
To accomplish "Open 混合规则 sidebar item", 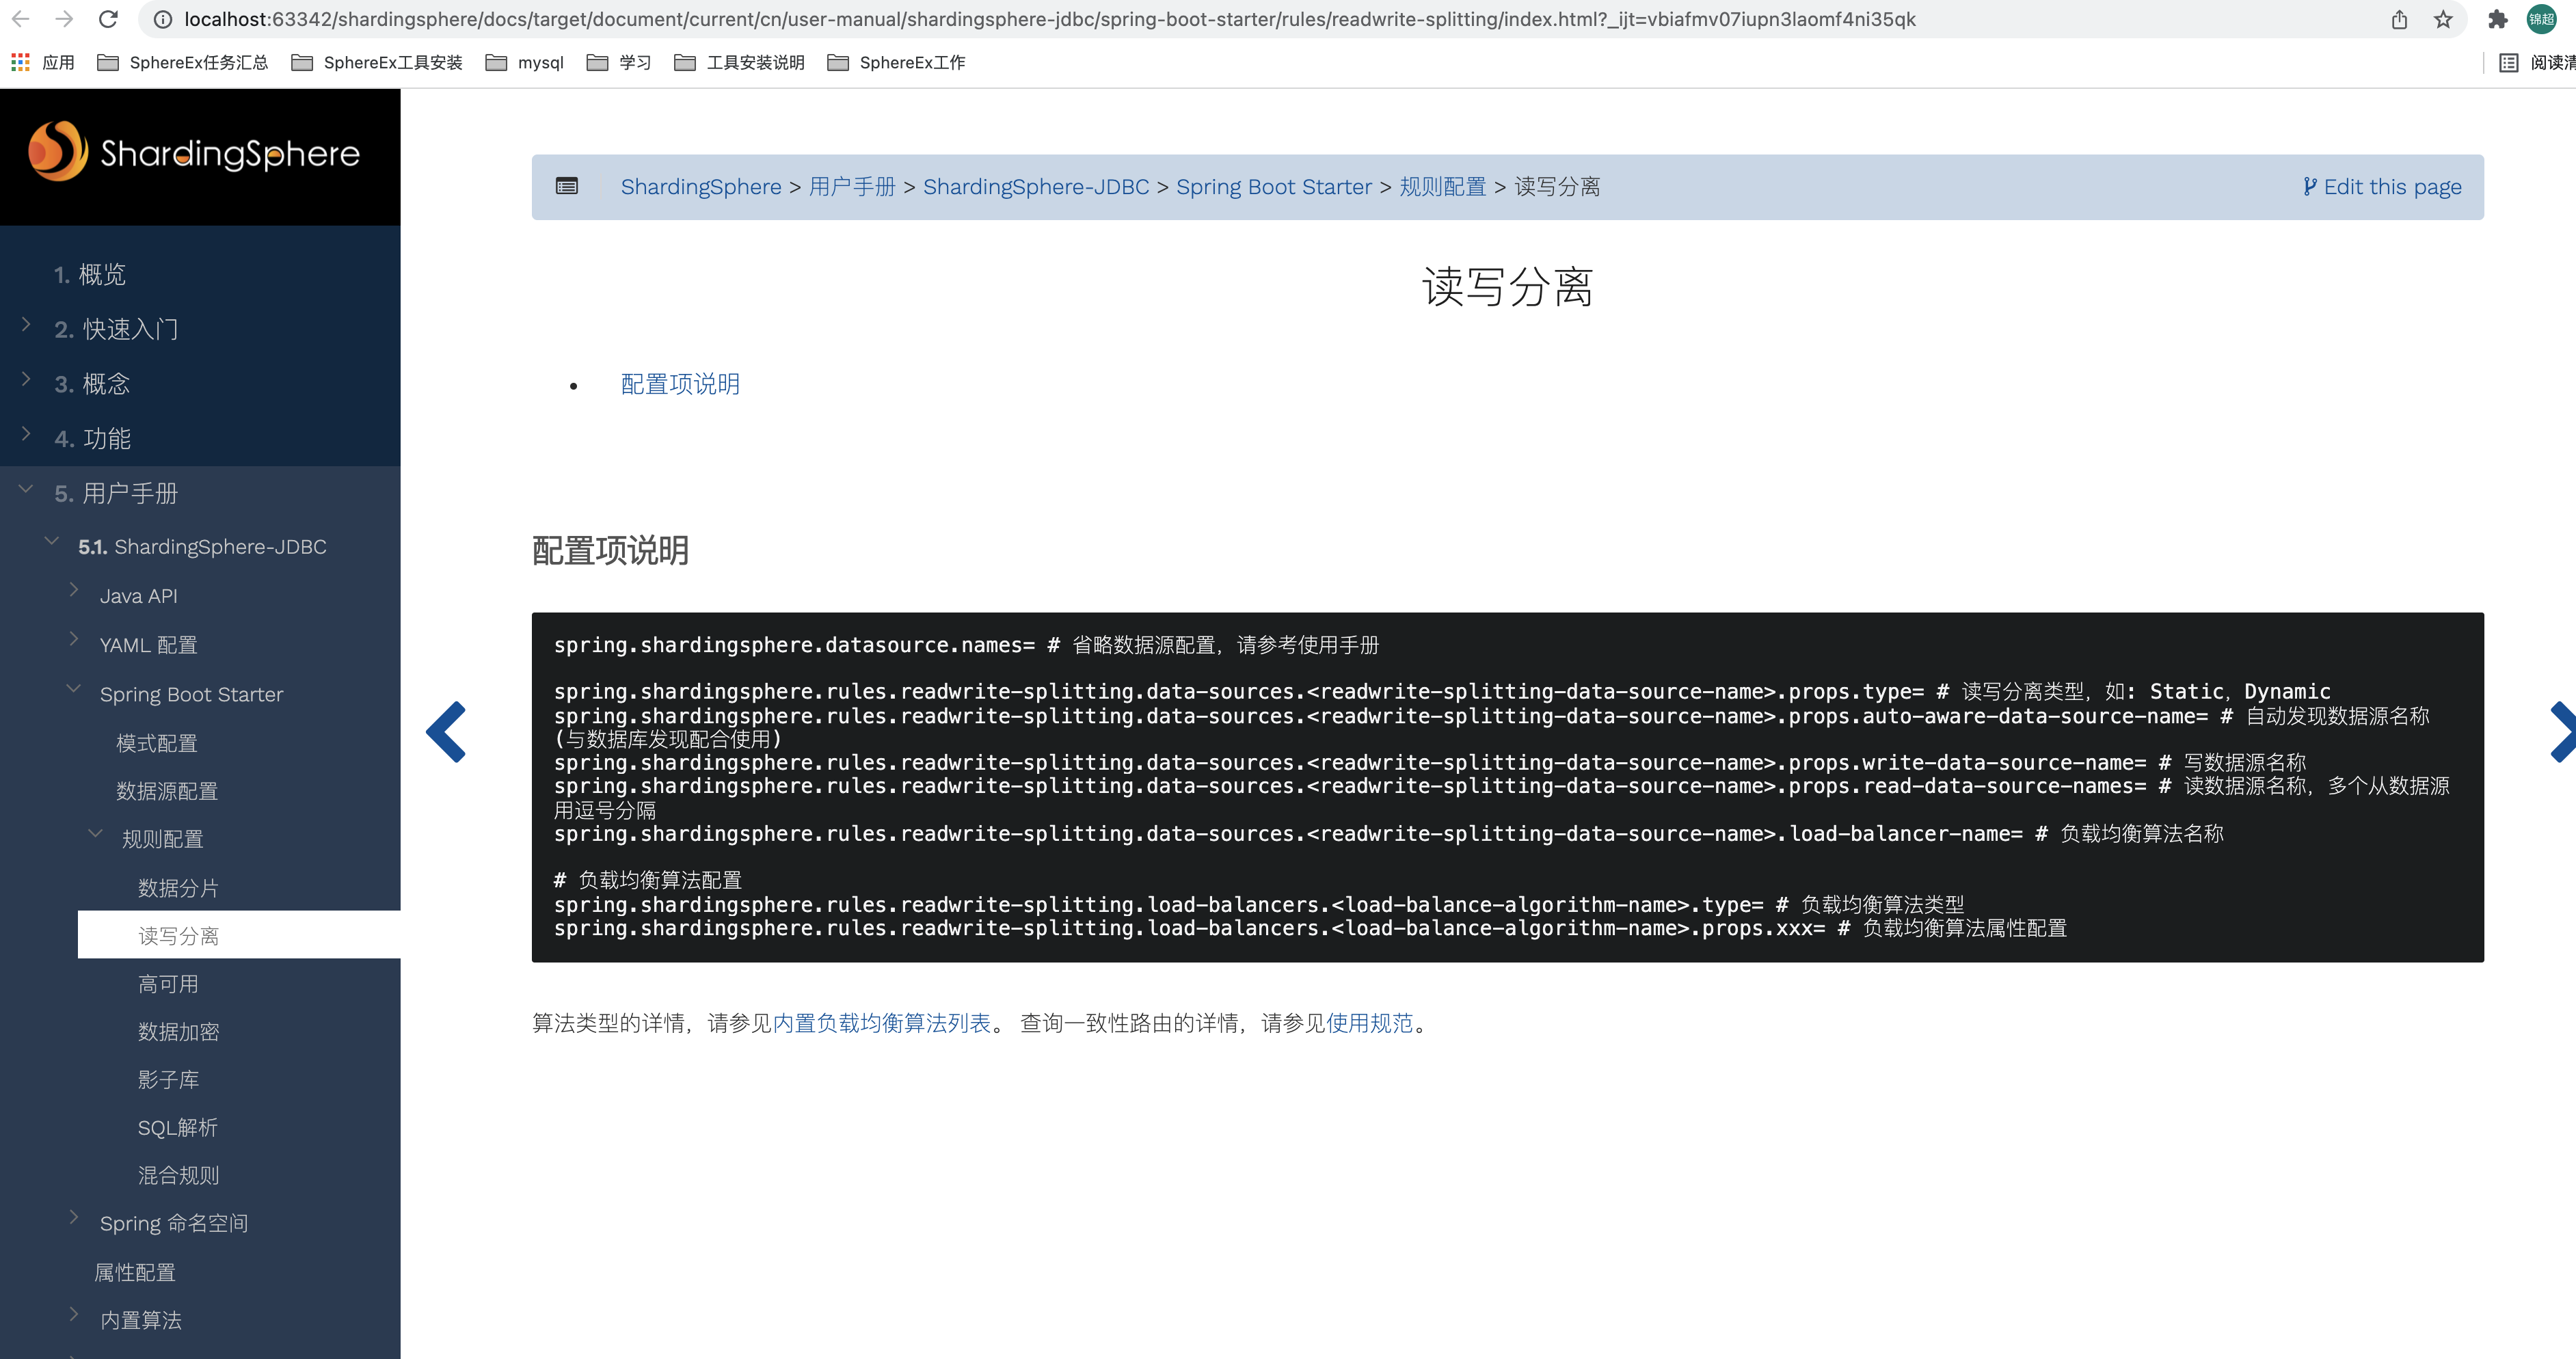I will pos(179,1176).
